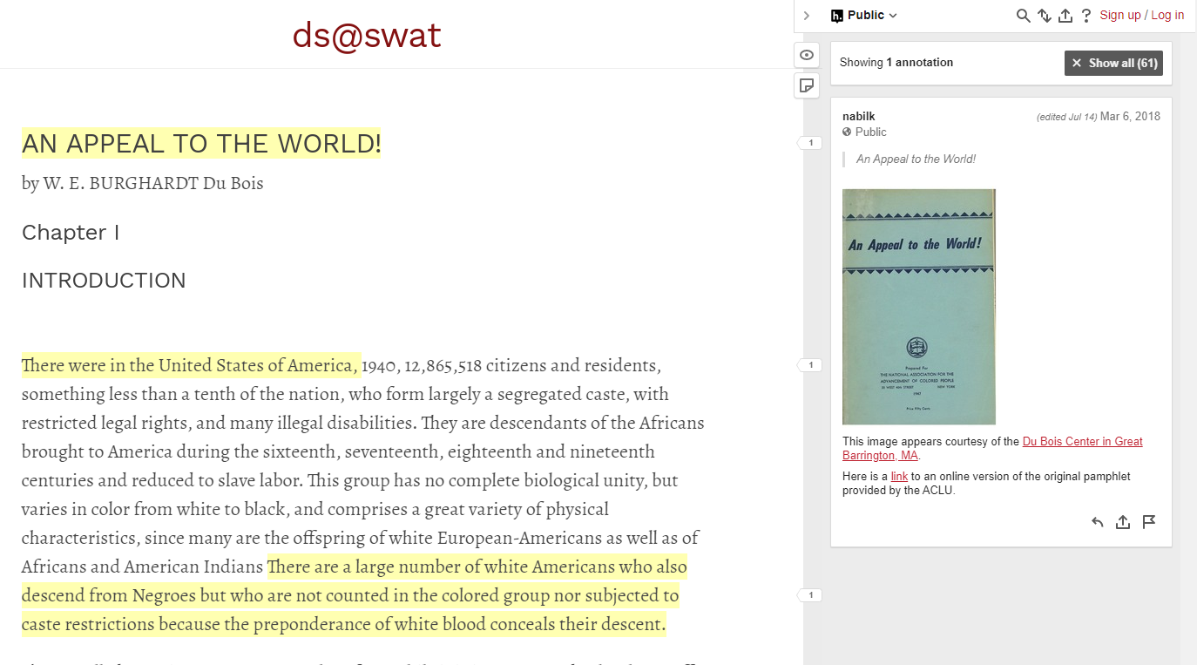Share nabilk's annotation

[1123, 522]
